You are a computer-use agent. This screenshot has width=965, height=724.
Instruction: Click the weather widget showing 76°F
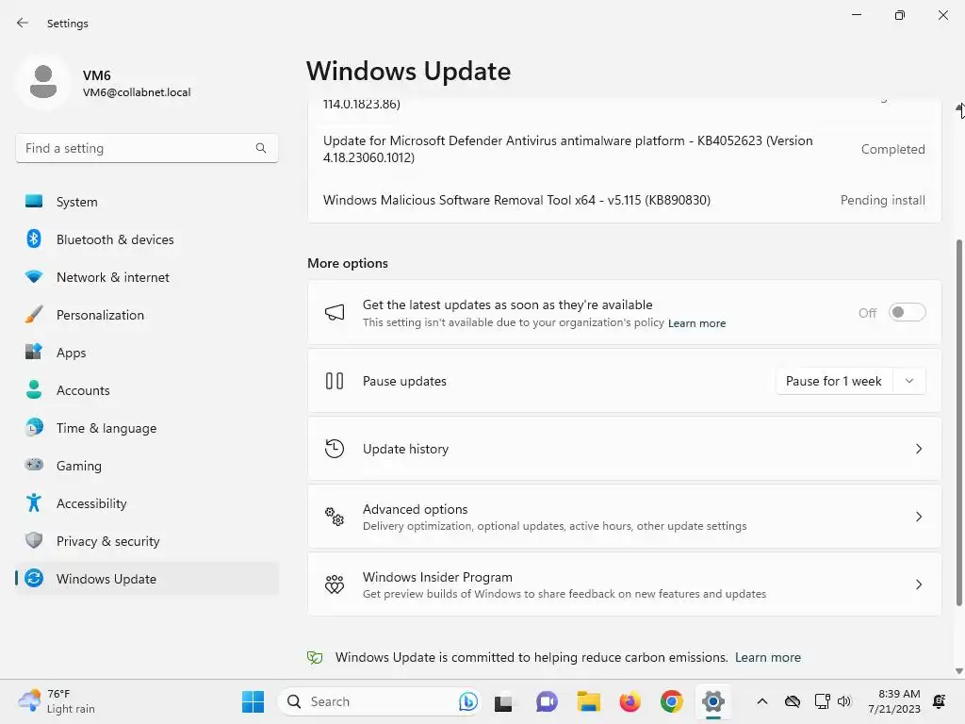click(57, 701)
